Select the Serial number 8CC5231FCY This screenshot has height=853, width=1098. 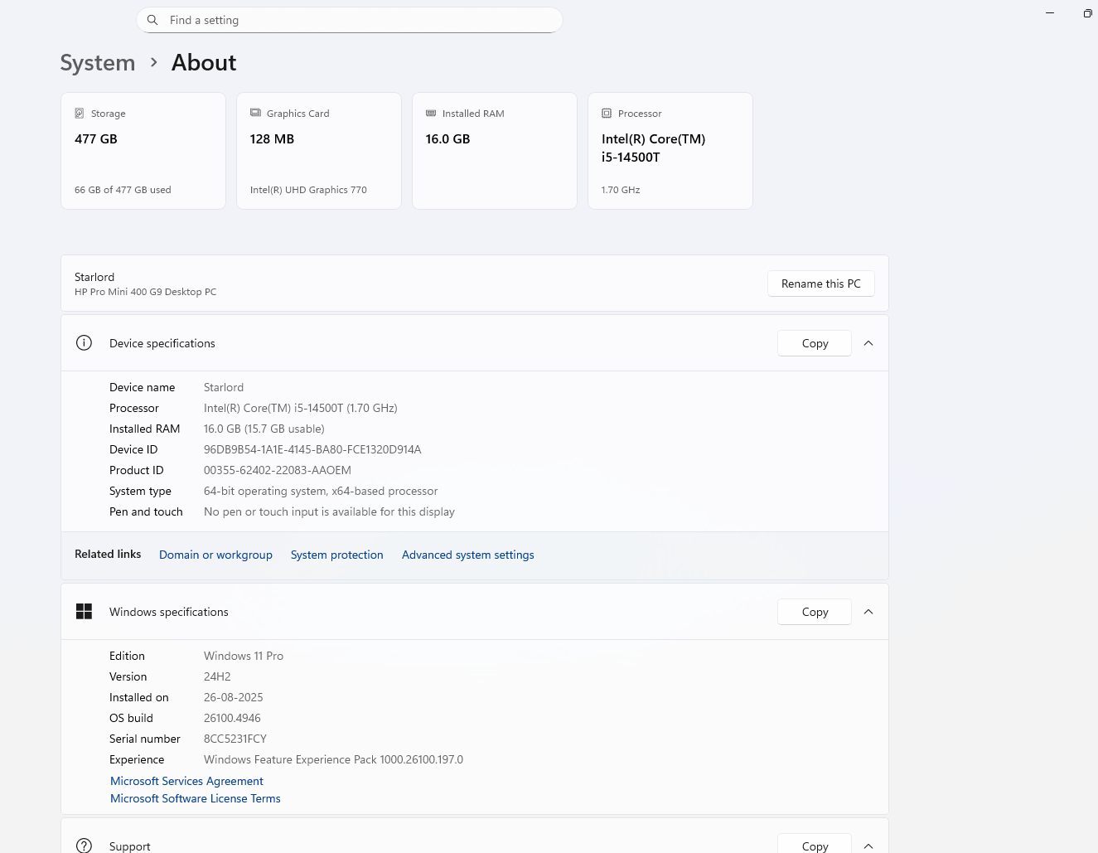[x=235, y=739]
